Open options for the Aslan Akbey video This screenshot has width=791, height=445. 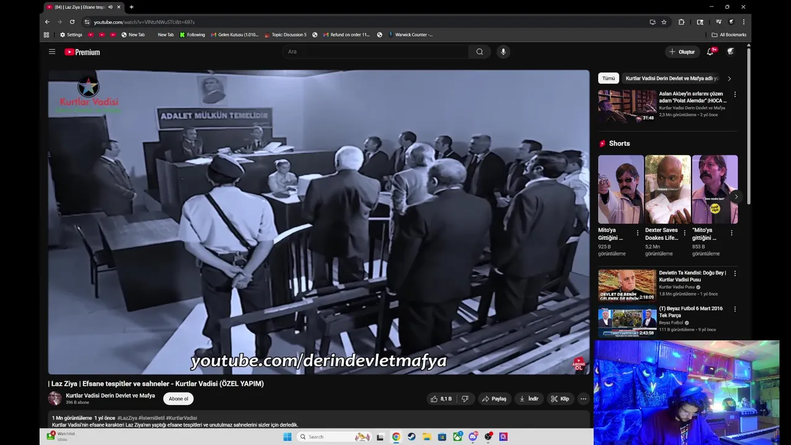tap(735, 95)
